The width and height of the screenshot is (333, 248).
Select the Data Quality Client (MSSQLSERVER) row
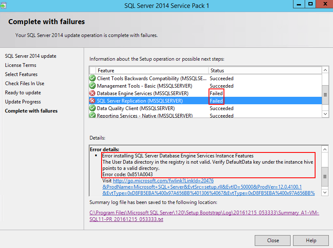(205, 108)
